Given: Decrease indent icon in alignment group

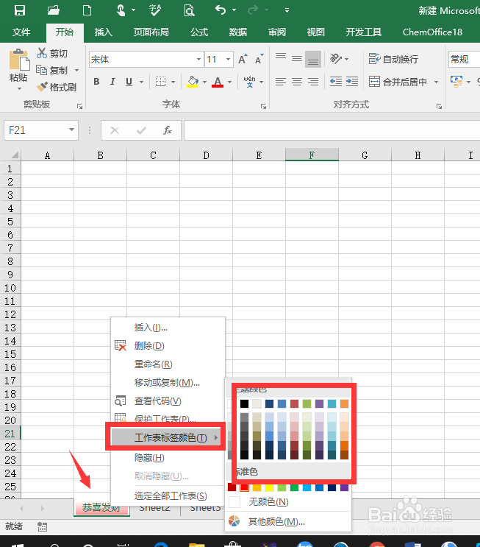Looking at the screenshot, I should (336, 82).
